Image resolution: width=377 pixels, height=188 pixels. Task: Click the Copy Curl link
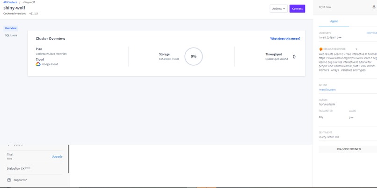[x=372, y=33]
